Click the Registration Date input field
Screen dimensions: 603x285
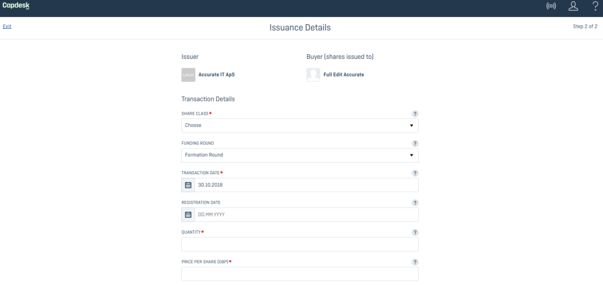click(x=306, y=214)
